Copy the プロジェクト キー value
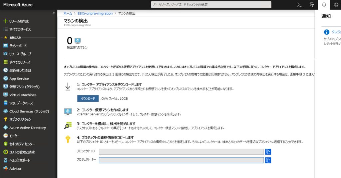Viewport: 341px width, 178px height. (268, 160)
